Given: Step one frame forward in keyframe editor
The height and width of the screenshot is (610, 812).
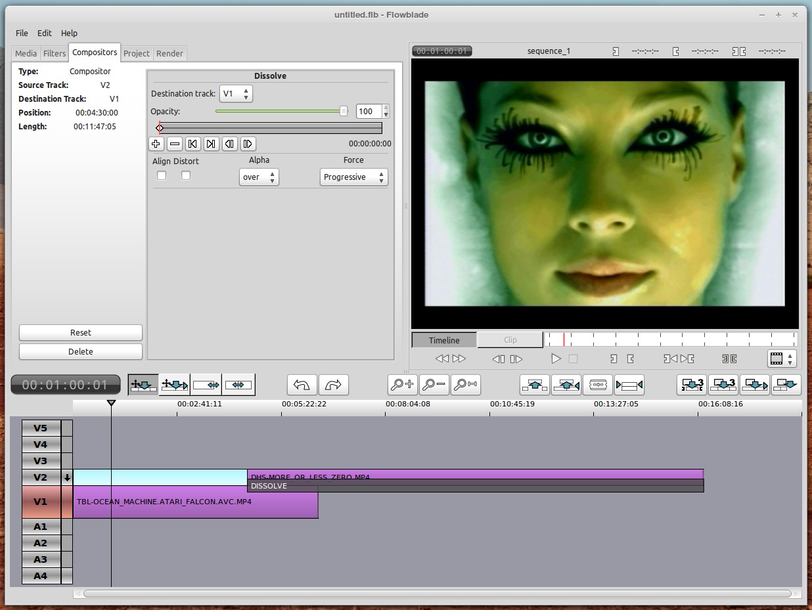Looking at the screenshot, I should click(248, 144).
